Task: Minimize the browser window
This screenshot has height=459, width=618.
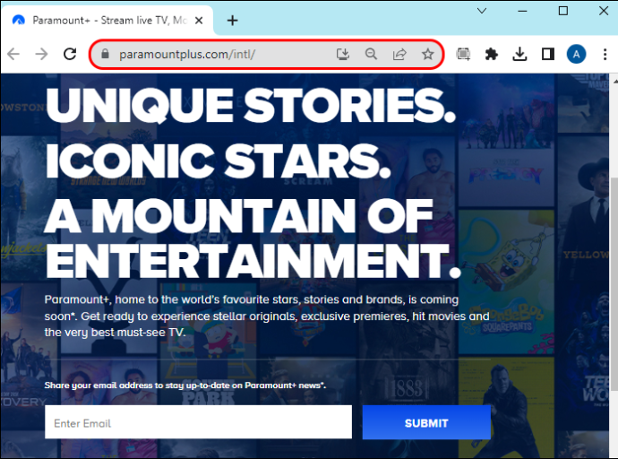Action: tap(522, 11)
